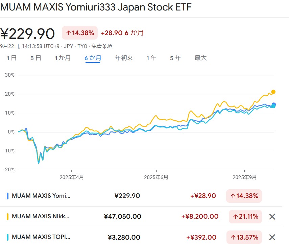Viewport: 289px width, 244px height.
Task: Click the blue Yomiuri legend color marker
Action: (x=7, y=196)
